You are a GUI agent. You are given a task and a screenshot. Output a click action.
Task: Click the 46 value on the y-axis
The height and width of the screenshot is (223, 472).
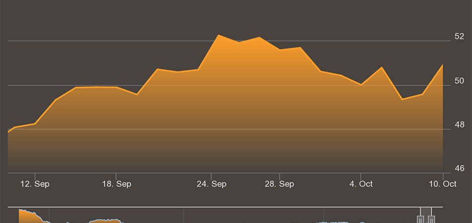459,169
